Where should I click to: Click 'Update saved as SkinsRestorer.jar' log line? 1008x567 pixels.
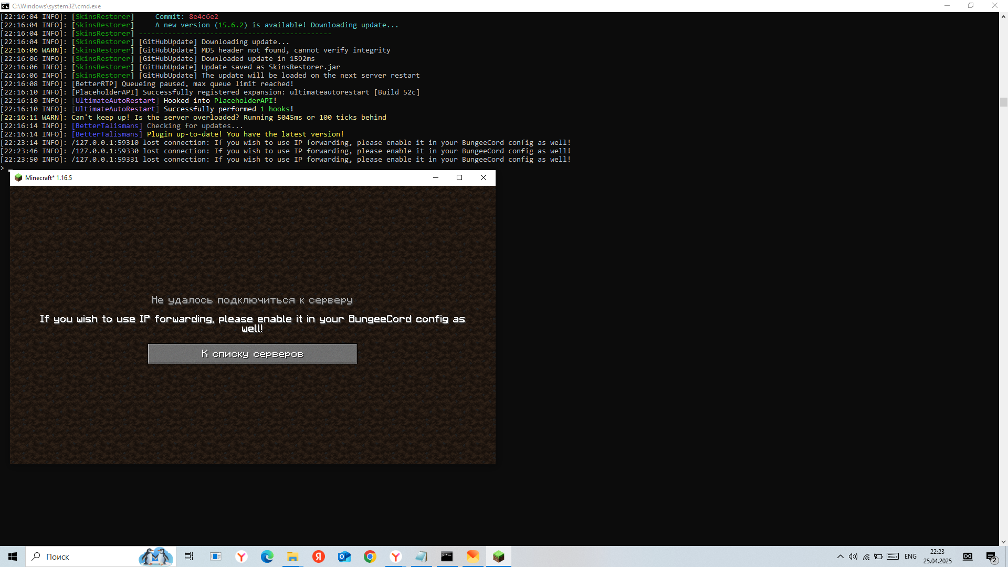tap(170, 67)
